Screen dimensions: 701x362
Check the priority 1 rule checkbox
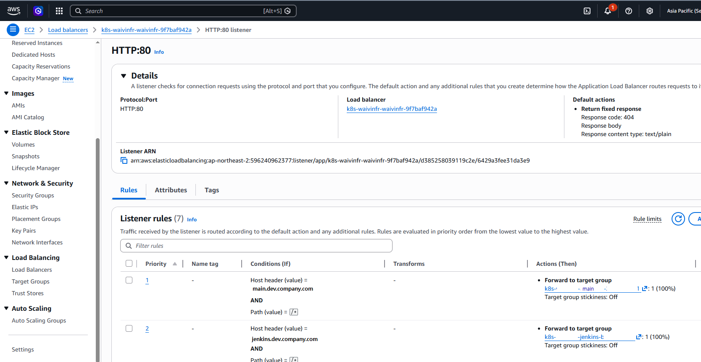pos(129,280)
